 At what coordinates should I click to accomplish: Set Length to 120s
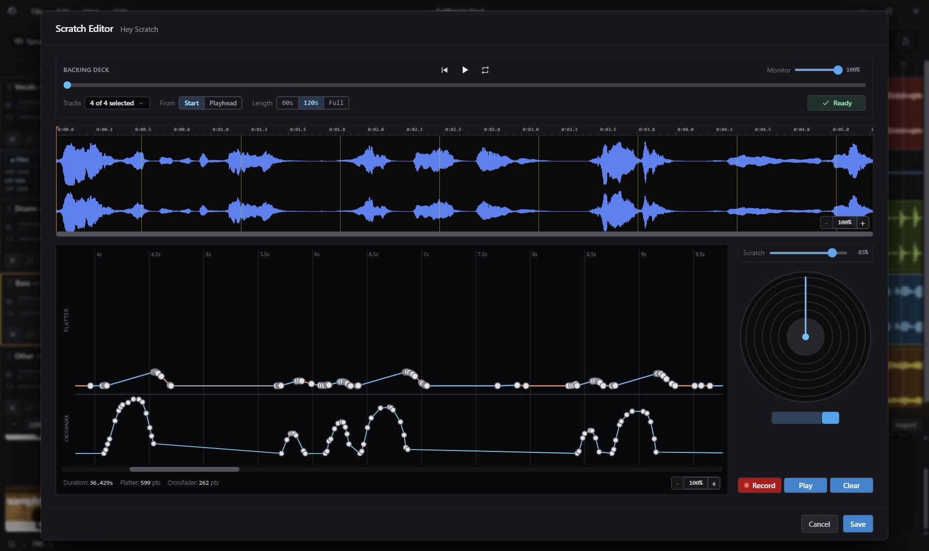point(311,103)
